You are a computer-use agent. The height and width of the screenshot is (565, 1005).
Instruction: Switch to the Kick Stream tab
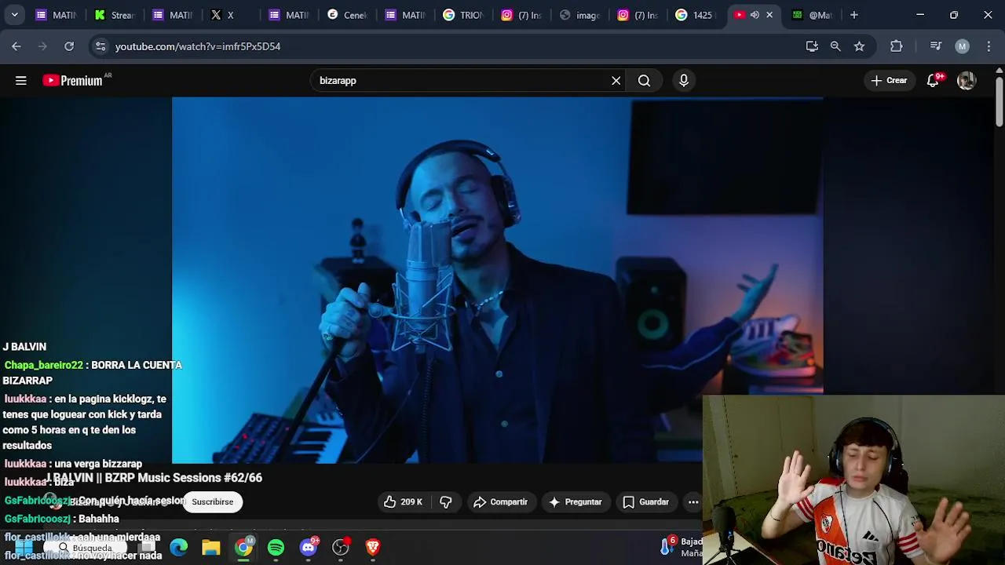115,15
